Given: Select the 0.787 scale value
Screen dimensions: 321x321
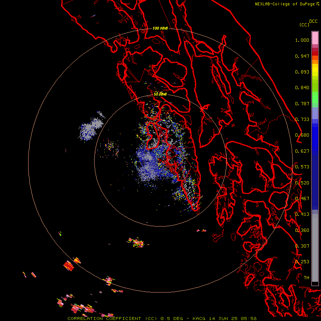Looking at the screenshot, I should pyautogui.click(x=302, y=103).
